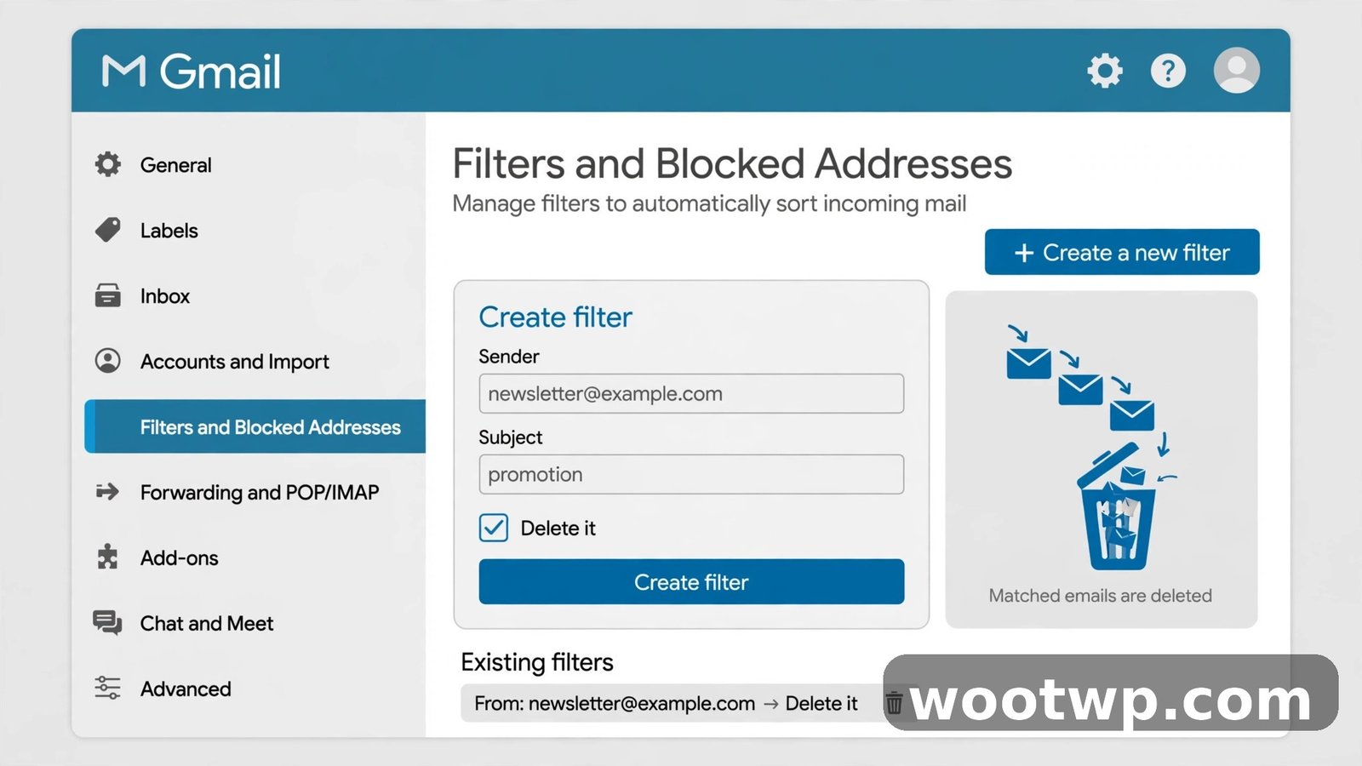Screen dimensions: 1362x766
Task: Focus the Subject input field
Action: click(691, 474)
